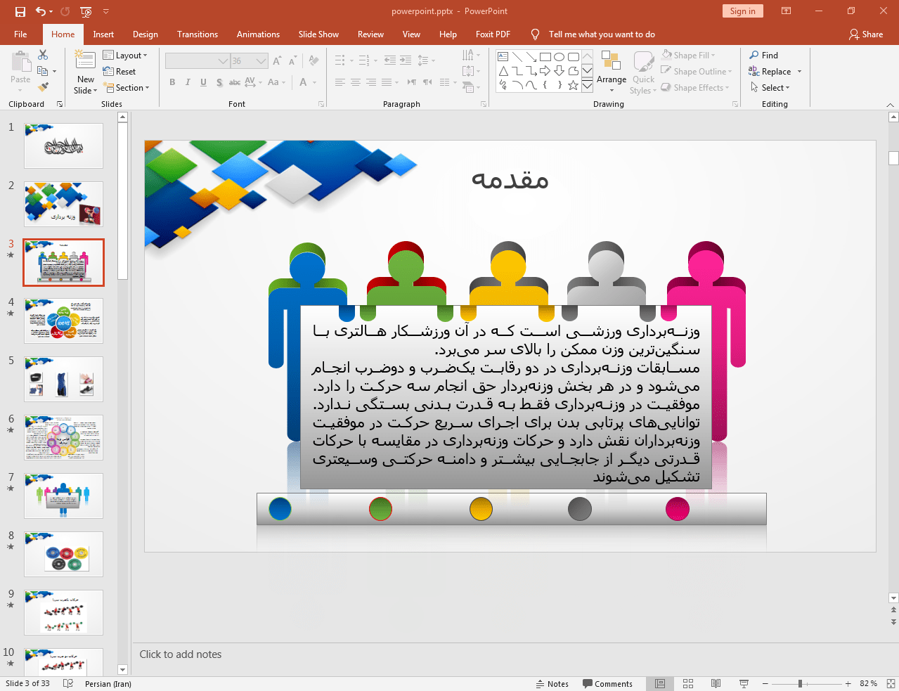Increase list indent level
The image size is (899, 691).
click(x=406, y=61)
